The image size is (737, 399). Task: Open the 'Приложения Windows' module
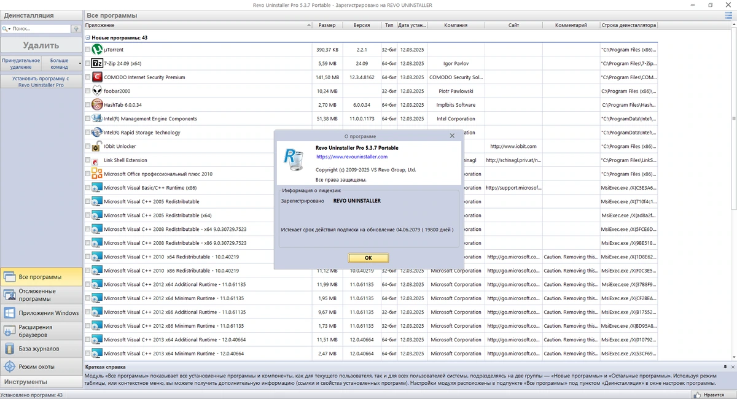[41, 313]
